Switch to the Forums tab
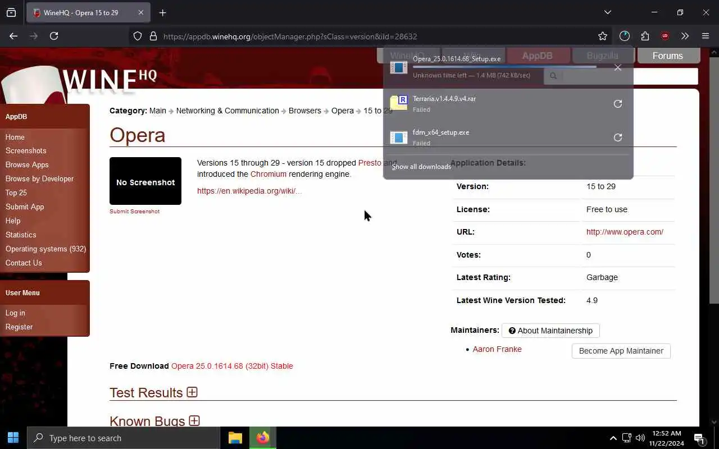The width and height of the screenshot is (719, 449). pyautogui.click(x=668, y=56)
